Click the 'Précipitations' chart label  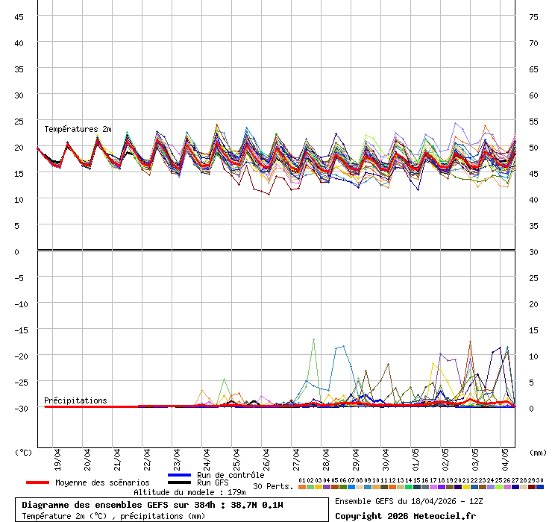coord(75,400)
